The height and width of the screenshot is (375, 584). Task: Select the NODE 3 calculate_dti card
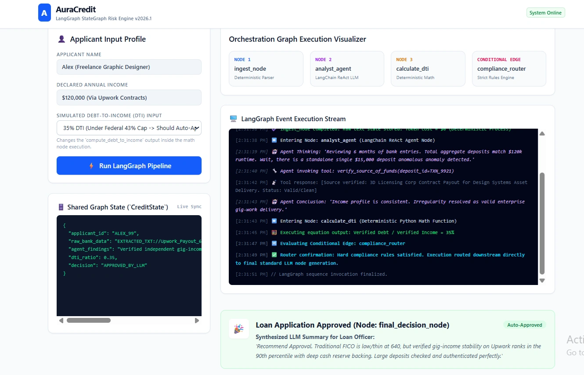point(428,69)
